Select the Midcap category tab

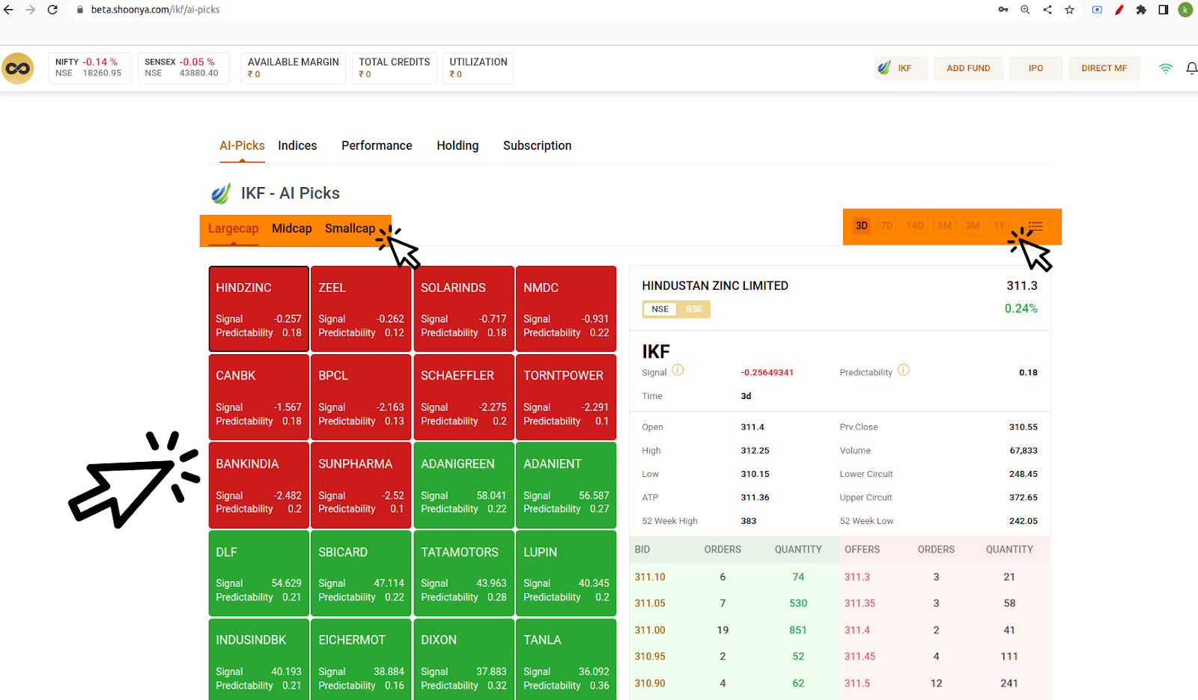tap(292, 228)
